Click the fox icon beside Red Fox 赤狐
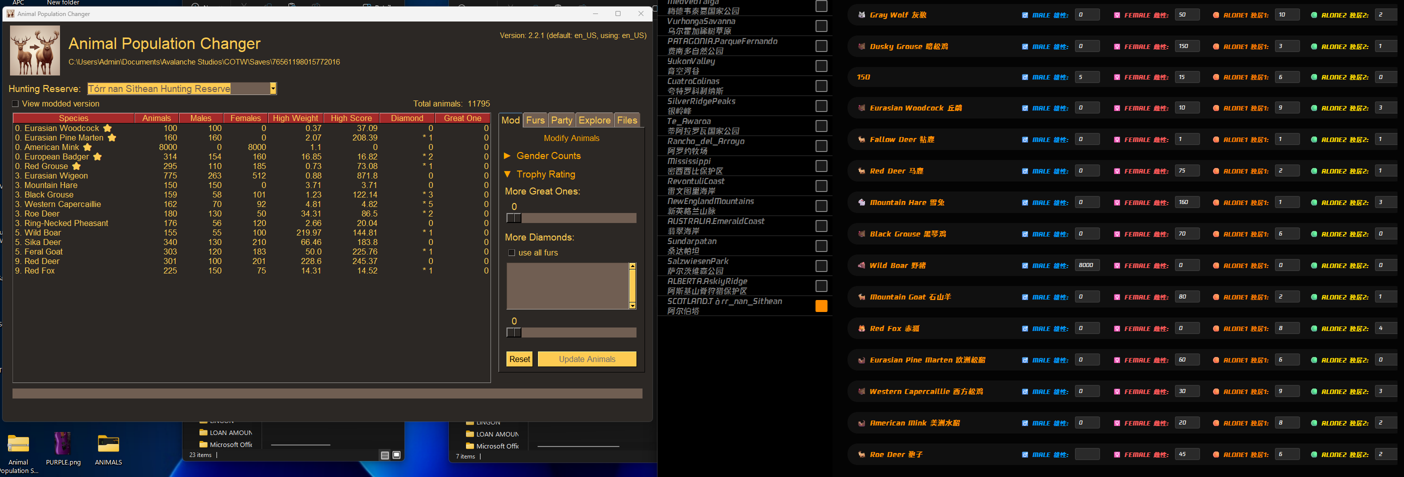 click(x=861, y=328)
